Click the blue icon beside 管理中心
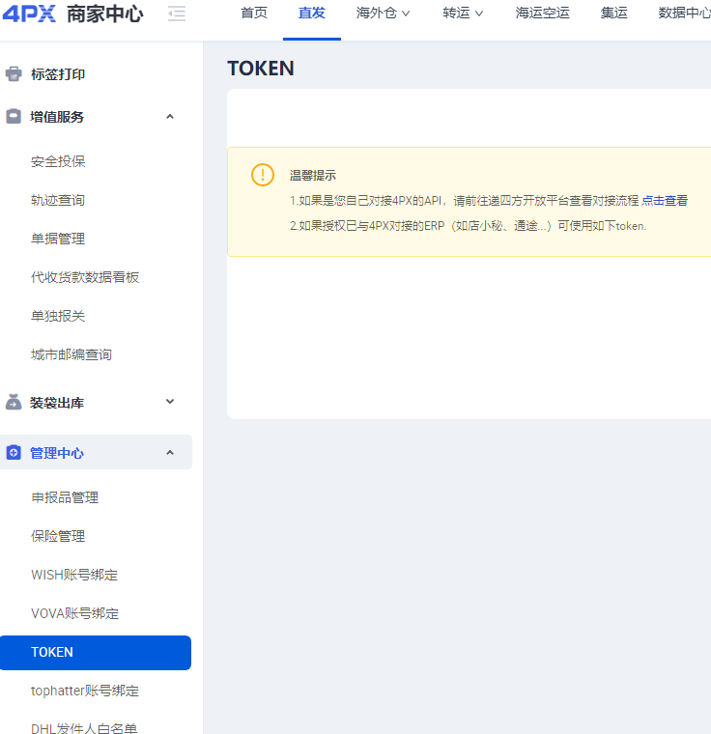Screen dimensions: 711x734 [x=14, y=453]
